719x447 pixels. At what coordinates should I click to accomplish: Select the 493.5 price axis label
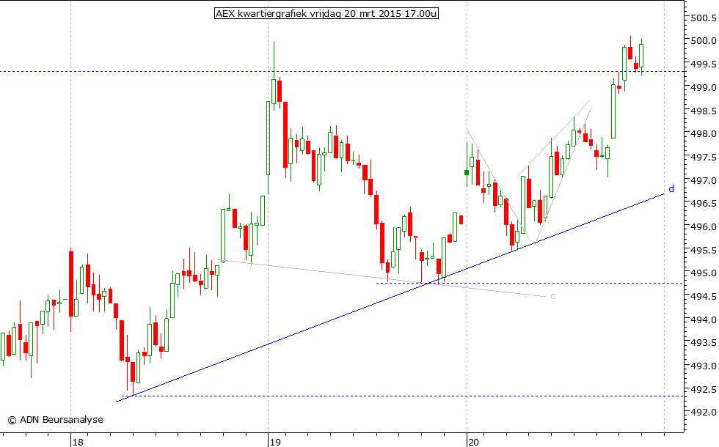pyautogui.click(x=704, y=343)
